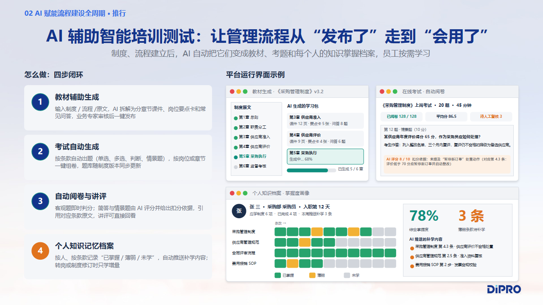Close the 在线考试 · 自动阅卷 window
Screen dimensions: 543x305
pyautogui.click(x=382, y=91)
